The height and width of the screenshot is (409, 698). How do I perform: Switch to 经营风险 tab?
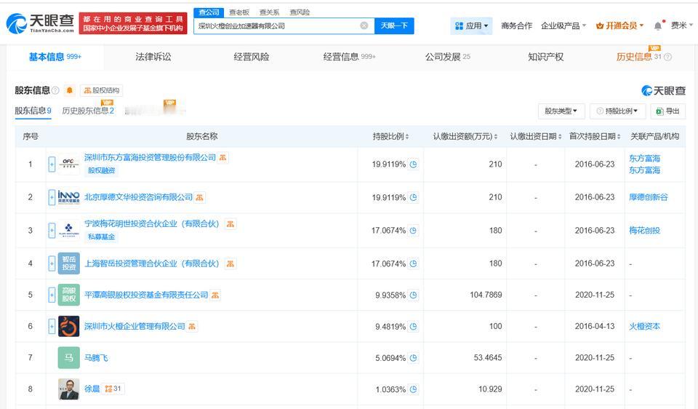[252, 57]
